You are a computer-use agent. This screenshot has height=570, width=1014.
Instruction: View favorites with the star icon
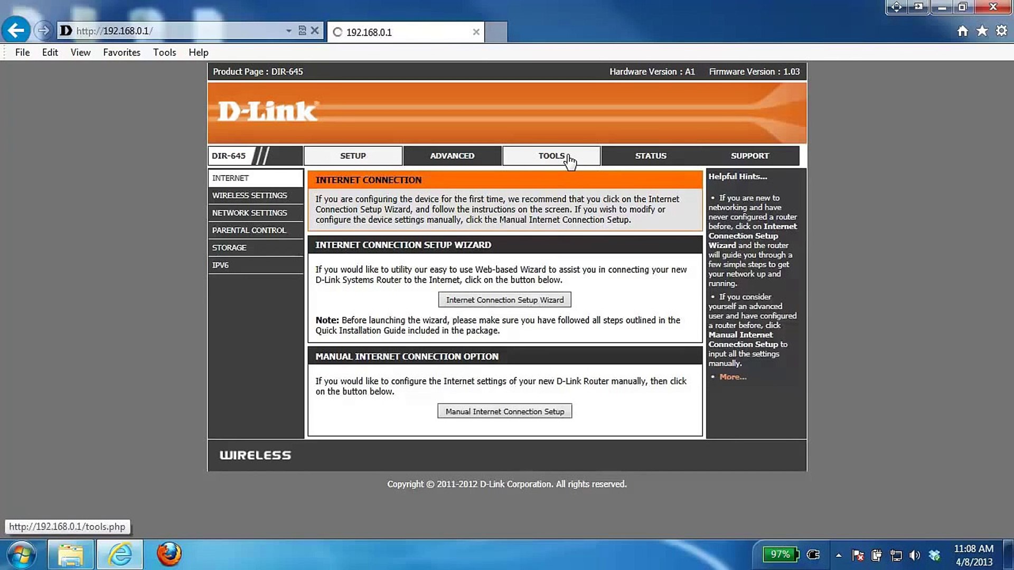(982, 31)
